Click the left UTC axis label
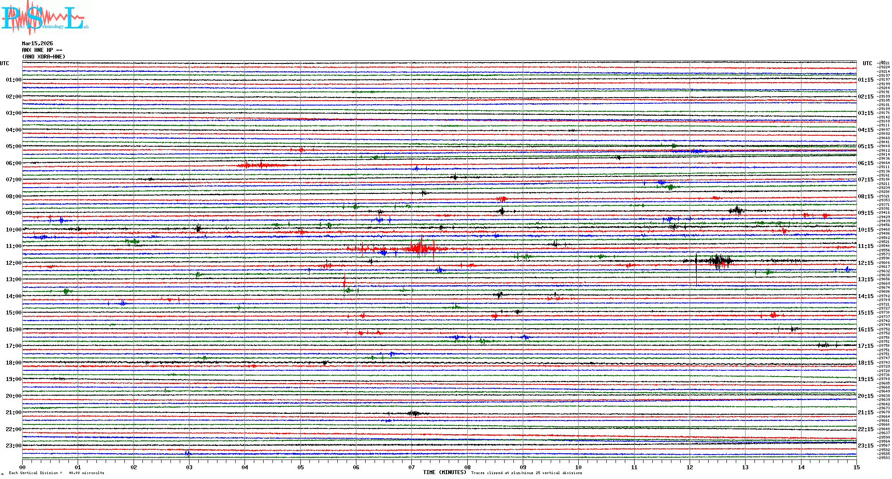This screenshot has height=479, width=892. (x=4, y=63)
